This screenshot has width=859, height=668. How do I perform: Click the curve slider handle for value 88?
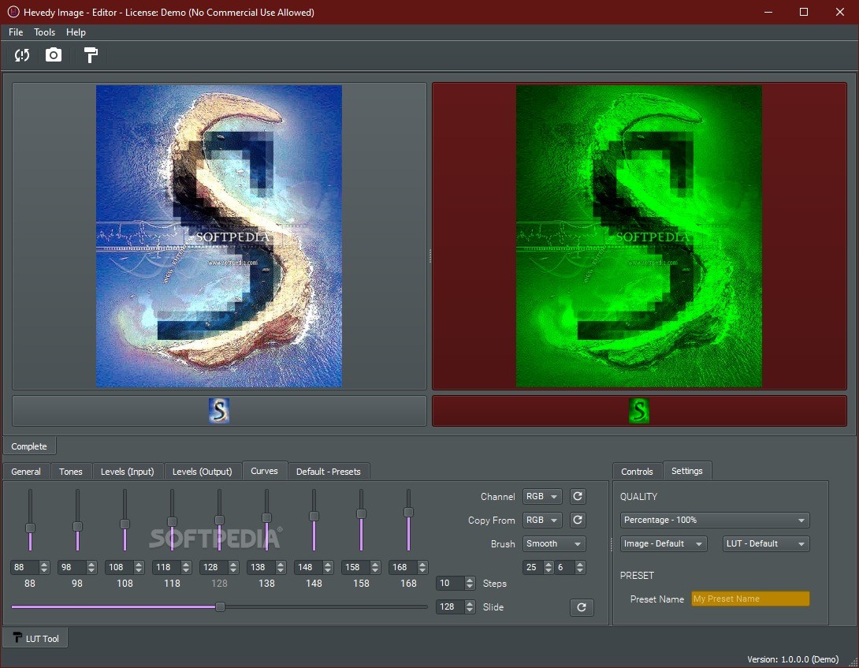click(x=30, y=528)
